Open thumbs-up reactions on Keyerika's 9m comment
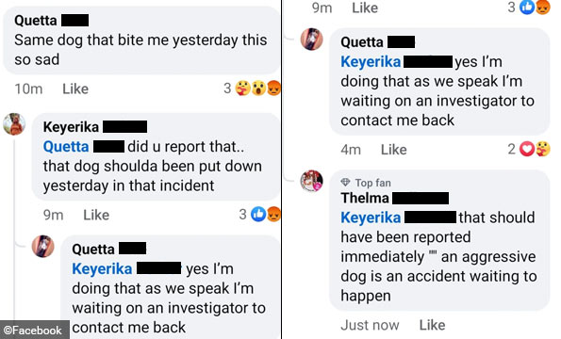The image size is (561, 339). [x=258, y=214]
